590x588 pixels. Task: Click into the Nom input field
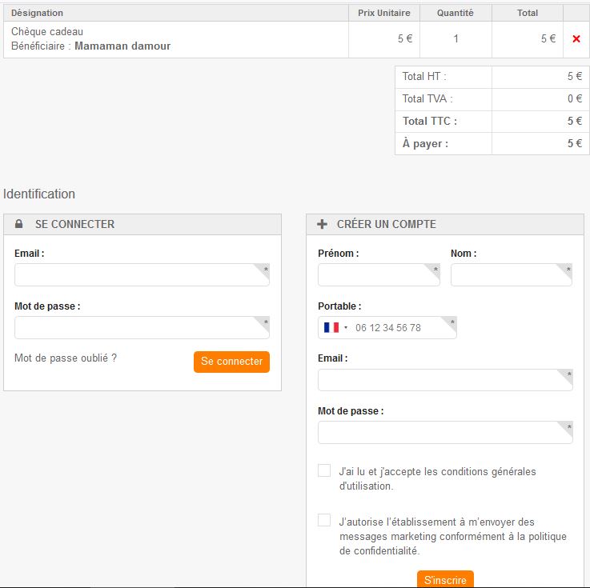[511, 275]
